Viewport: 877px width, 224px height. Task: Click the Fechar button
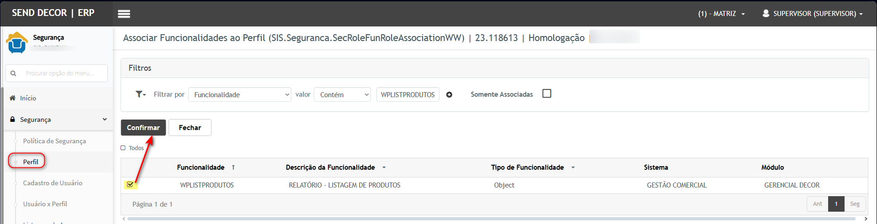point(190,128)
